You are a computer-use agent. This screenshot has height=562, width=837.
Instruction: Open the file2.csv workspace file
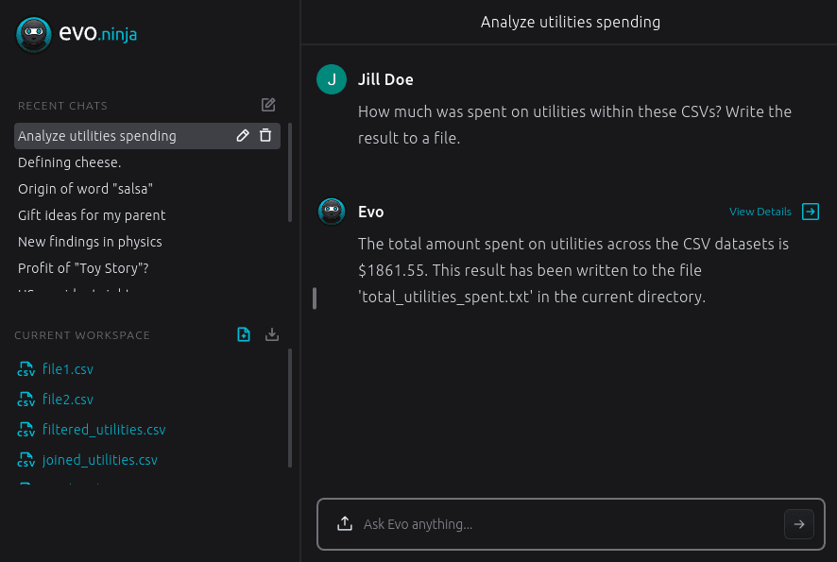click(68, 400)
